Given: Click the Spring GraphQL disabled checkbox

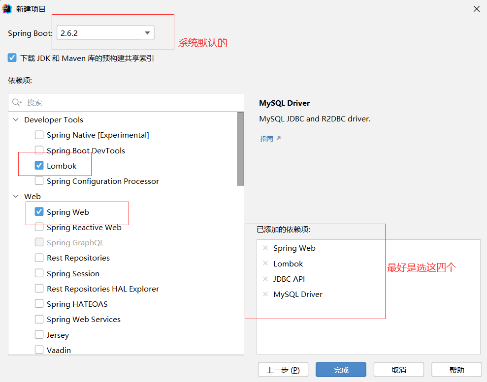Looking at the screenshot, I should pyautogui.click(x=39, y=242).
